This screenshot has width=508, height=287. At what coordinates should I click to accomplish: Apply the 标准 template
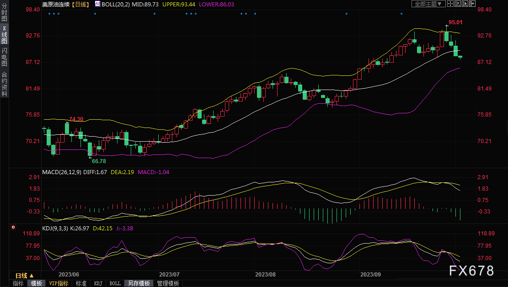(81, 283)
